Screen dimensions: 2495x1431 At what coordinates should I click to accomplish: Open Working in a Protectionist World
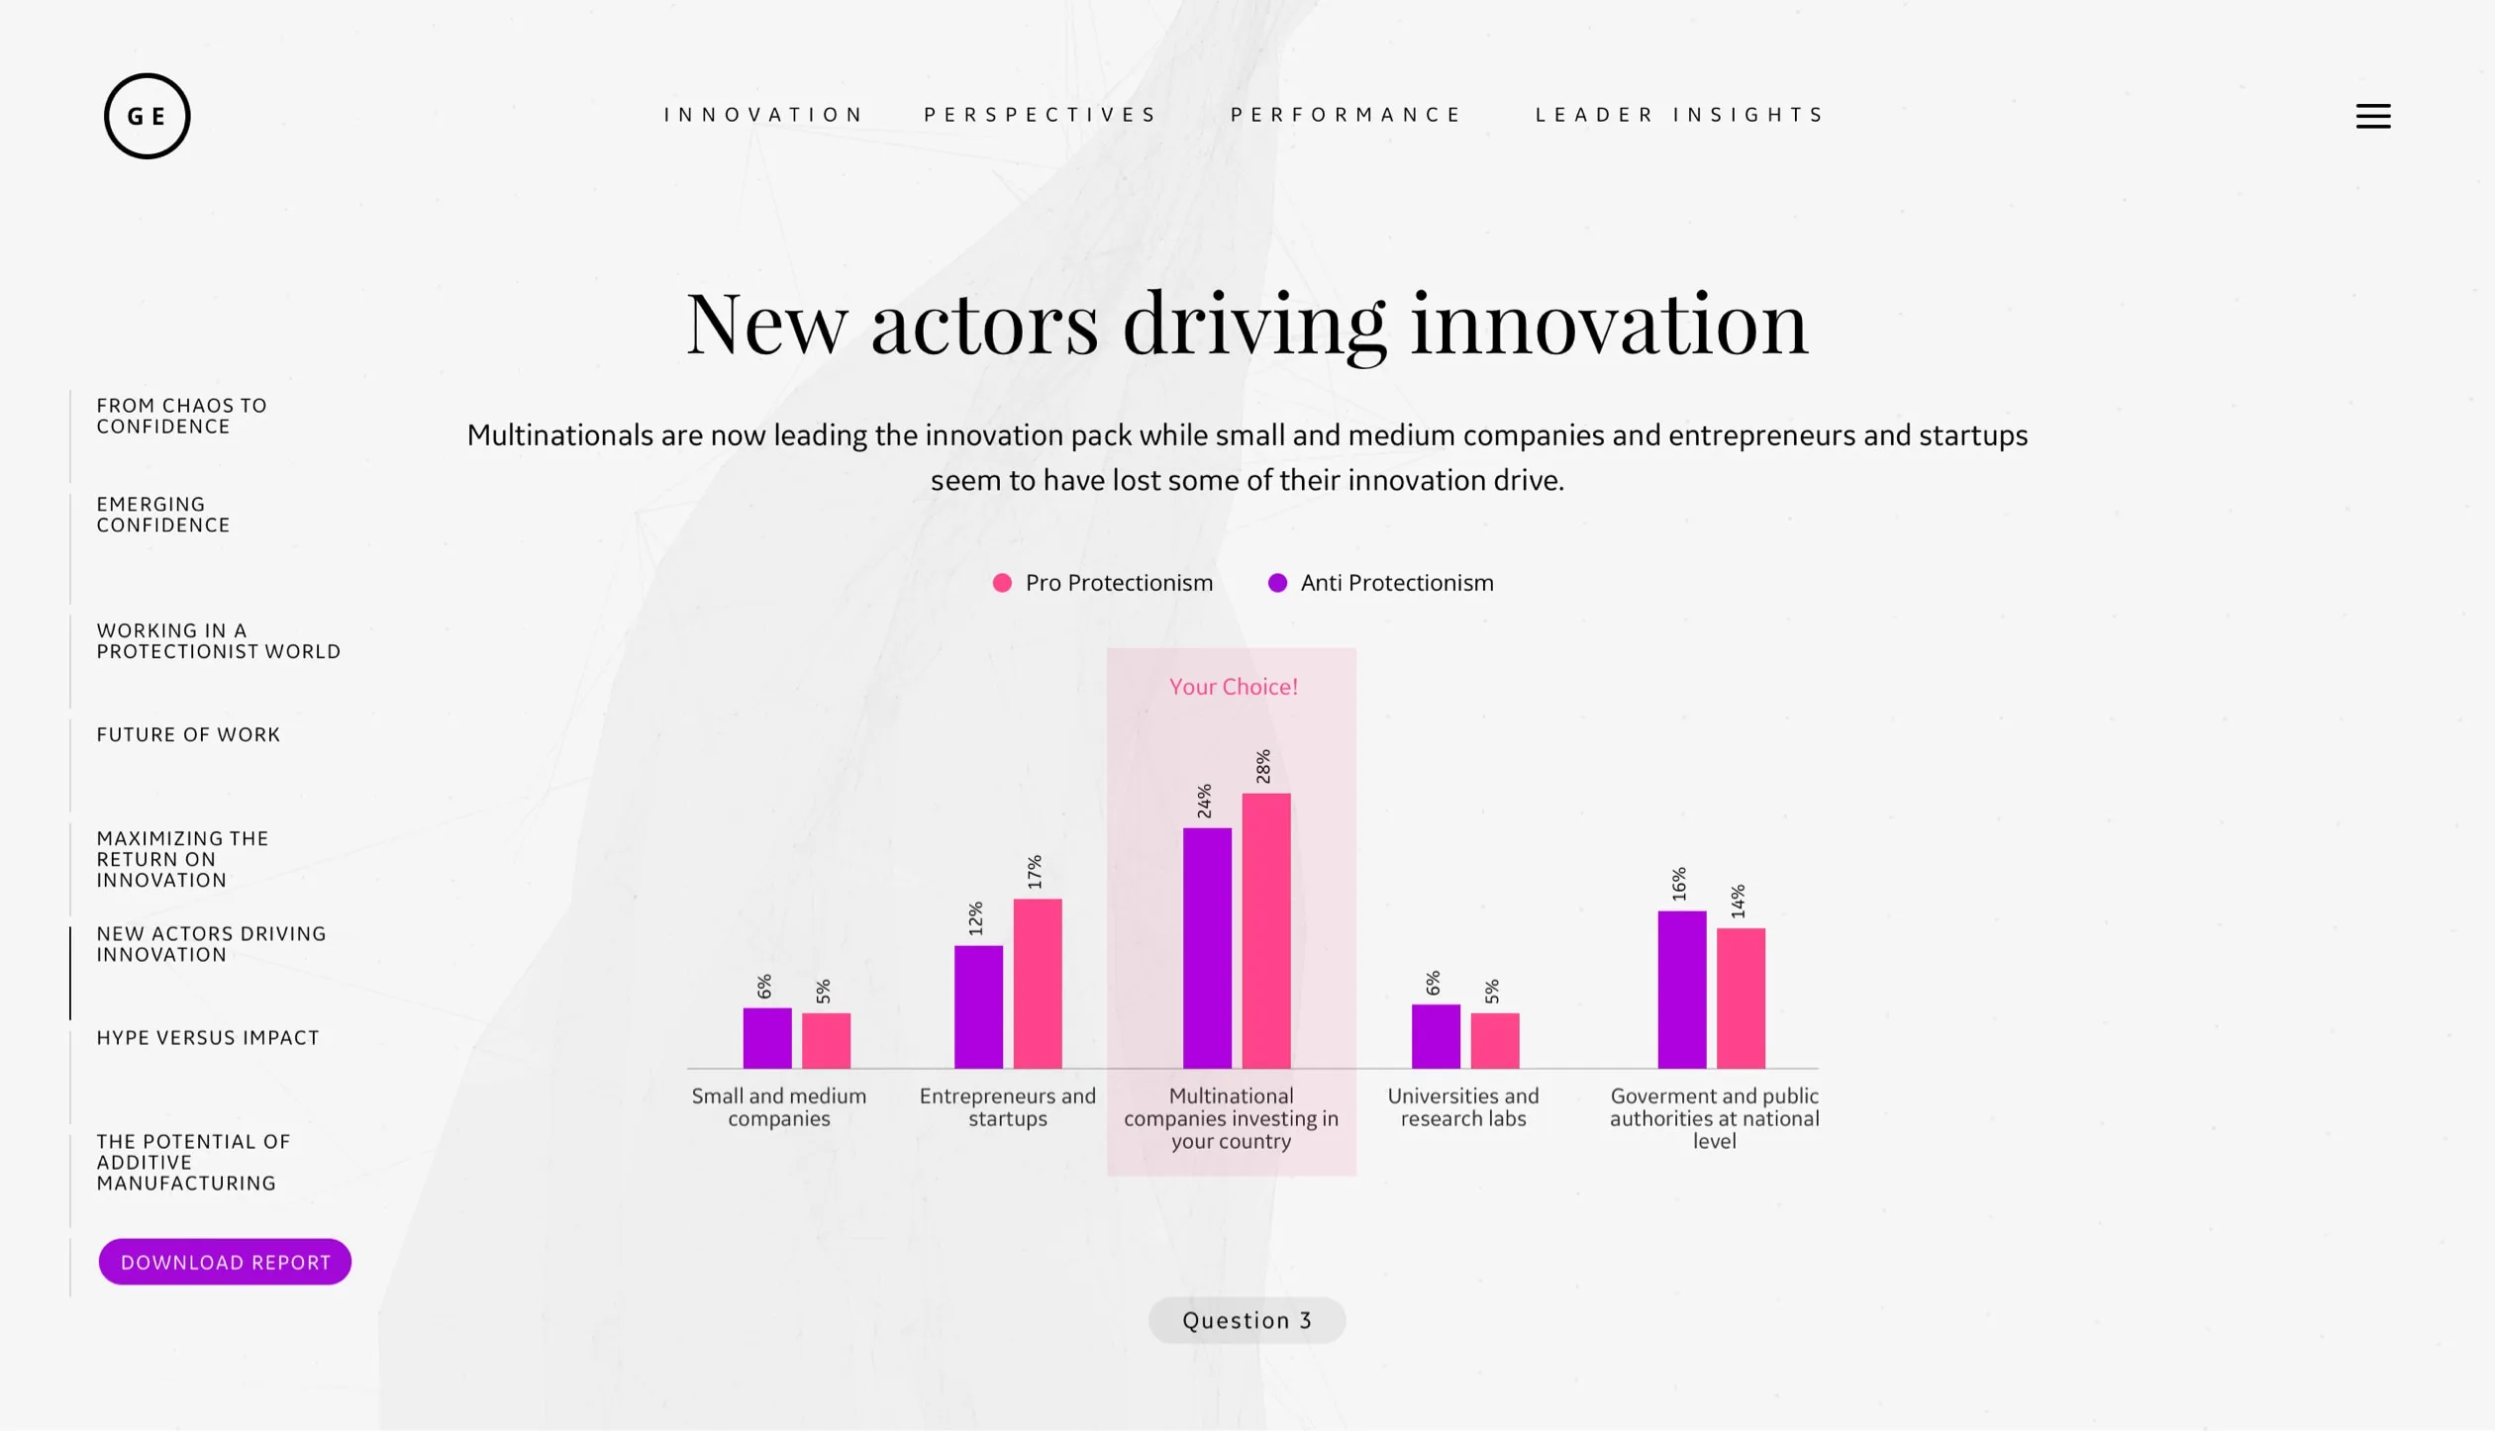[x=219, y=641]
